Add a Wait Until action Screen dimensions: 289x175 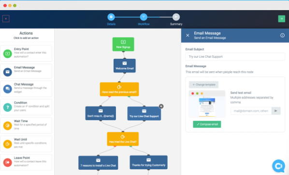coord(26,144)
